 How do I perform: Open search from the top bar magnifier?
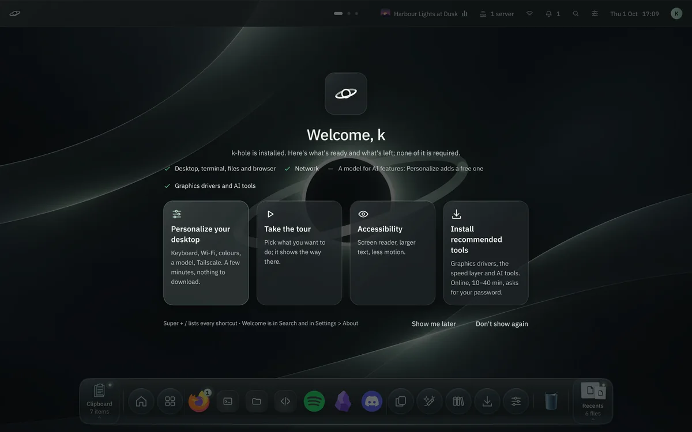[x=576, y=14]
